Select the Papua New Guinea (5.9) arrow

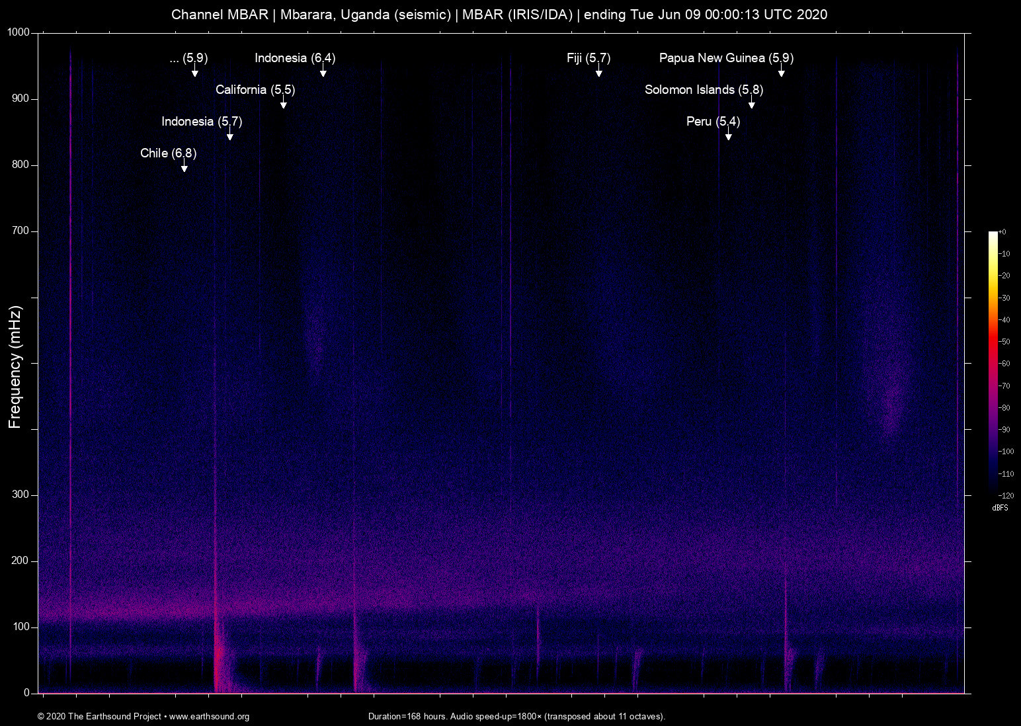(x=781, y=73)
